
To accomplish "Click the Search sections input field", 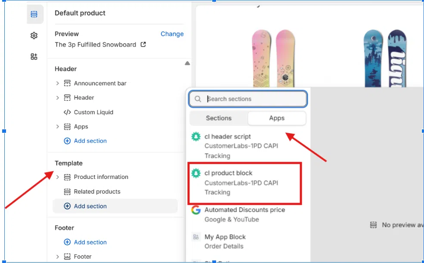I will (x=254, y=99).
